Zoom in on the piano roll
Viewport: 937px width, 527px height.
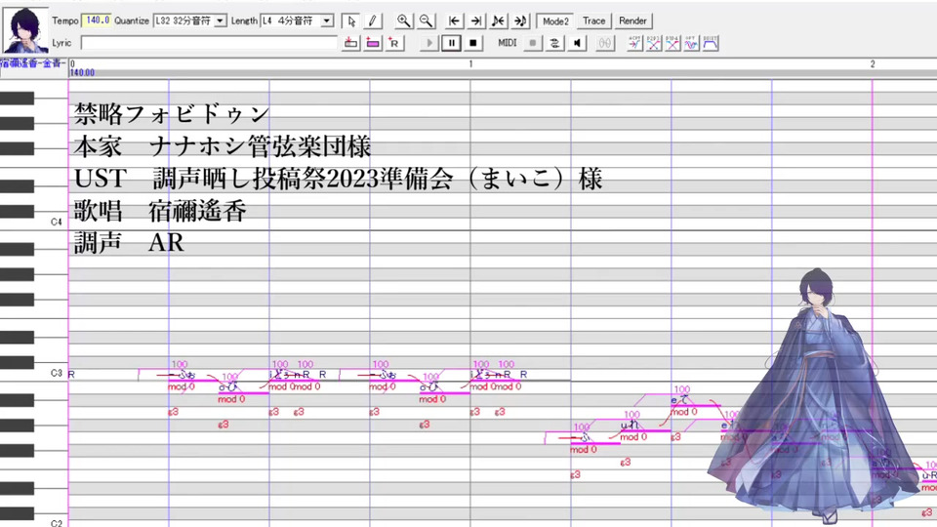point(403,20)
